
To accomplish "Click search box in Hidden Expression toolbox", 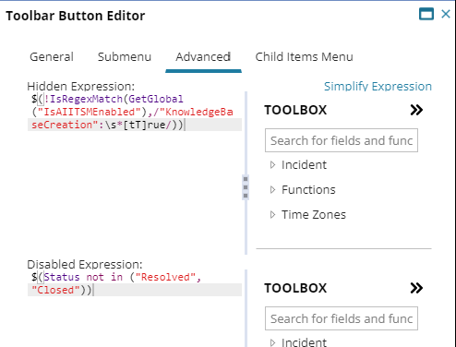I will [342, 140].
